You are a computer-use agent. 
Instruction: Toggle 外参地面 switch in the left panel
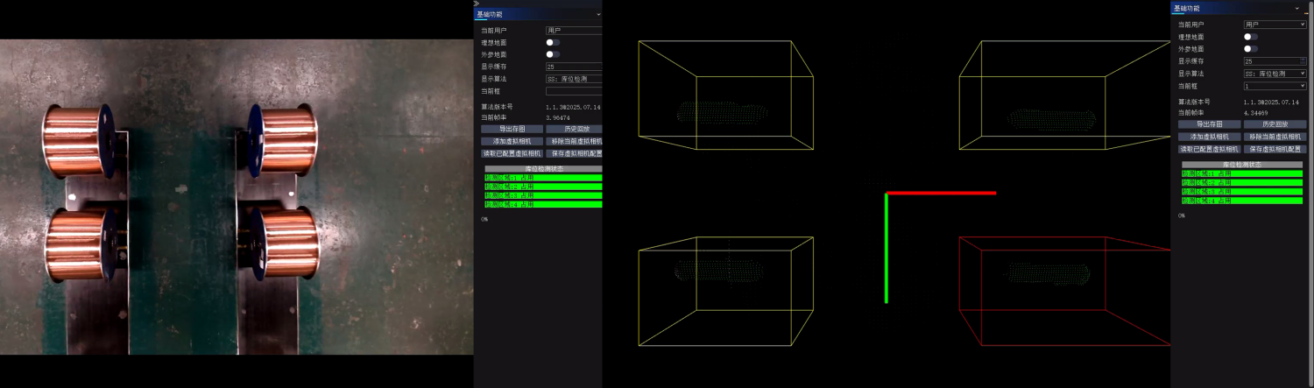pyautogui.click(x=553, y=54)
